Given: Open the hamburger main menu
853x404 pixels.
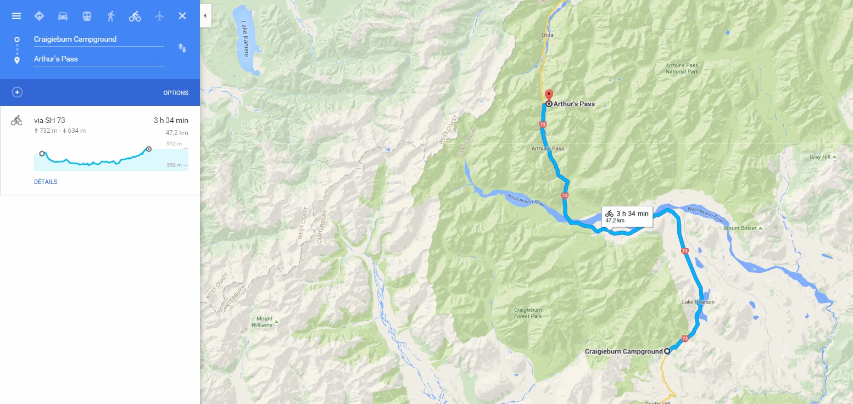Looking at the screenshot, I should [16, 16].
